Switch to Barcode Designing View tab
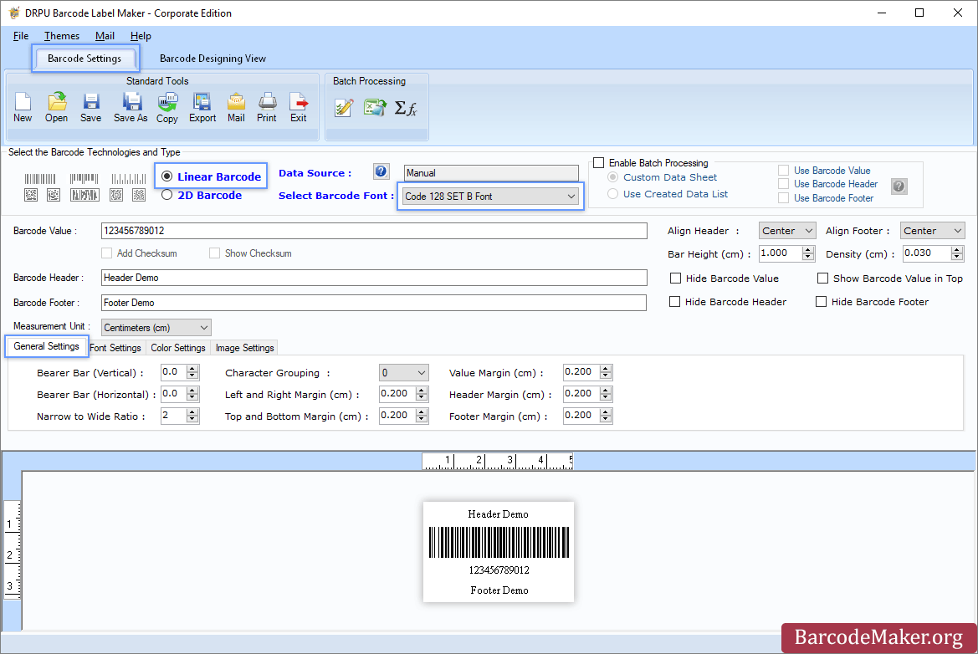The image size is (978, 654). point(212,59)
